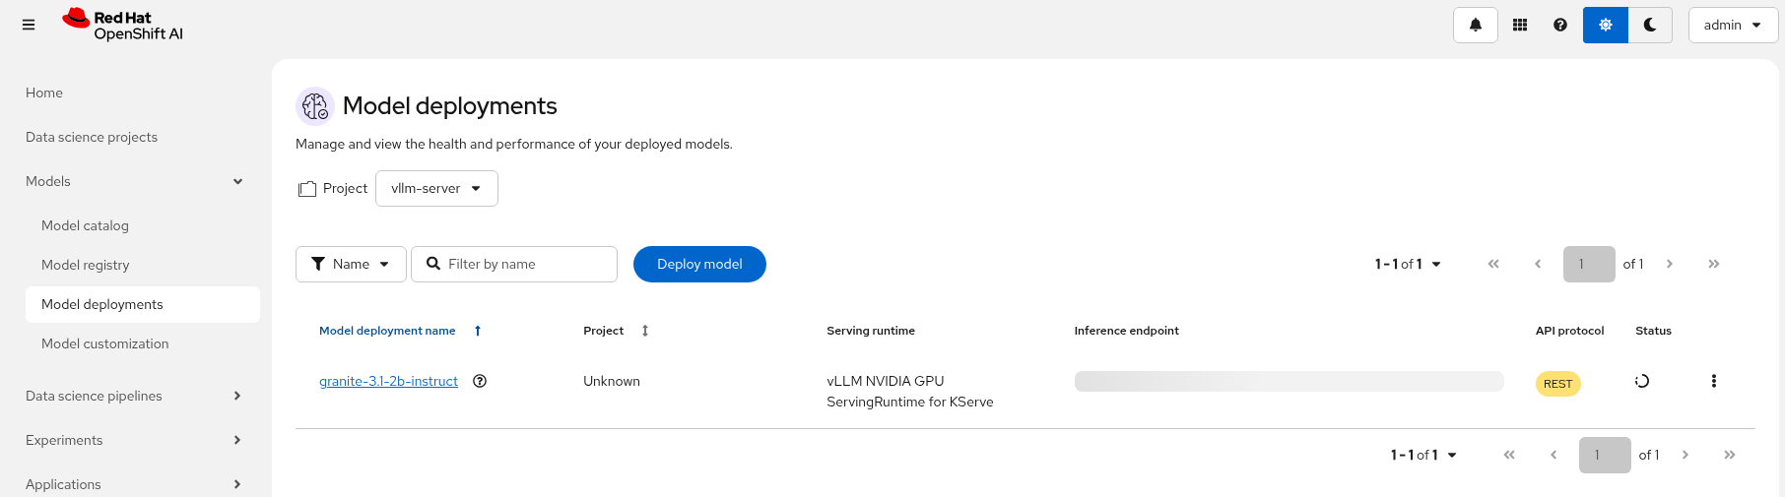Go to first page in bottom pagination

click(1509, 455)
